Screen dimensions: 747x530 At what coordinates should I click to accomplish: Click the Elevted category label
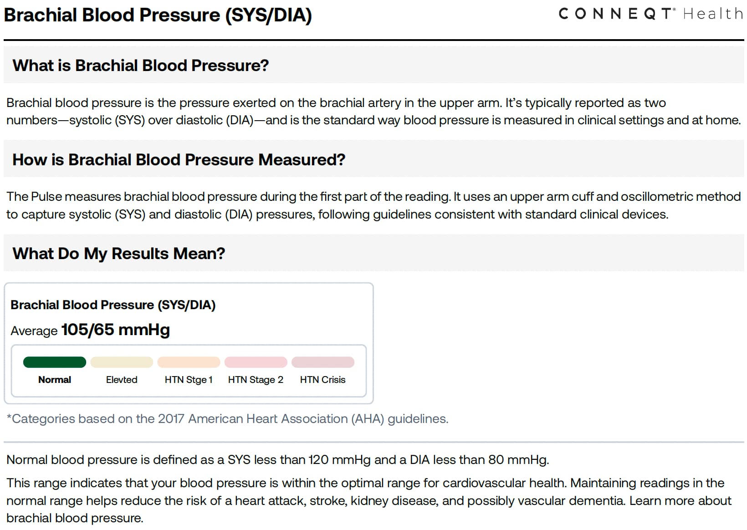click(122, 380)
